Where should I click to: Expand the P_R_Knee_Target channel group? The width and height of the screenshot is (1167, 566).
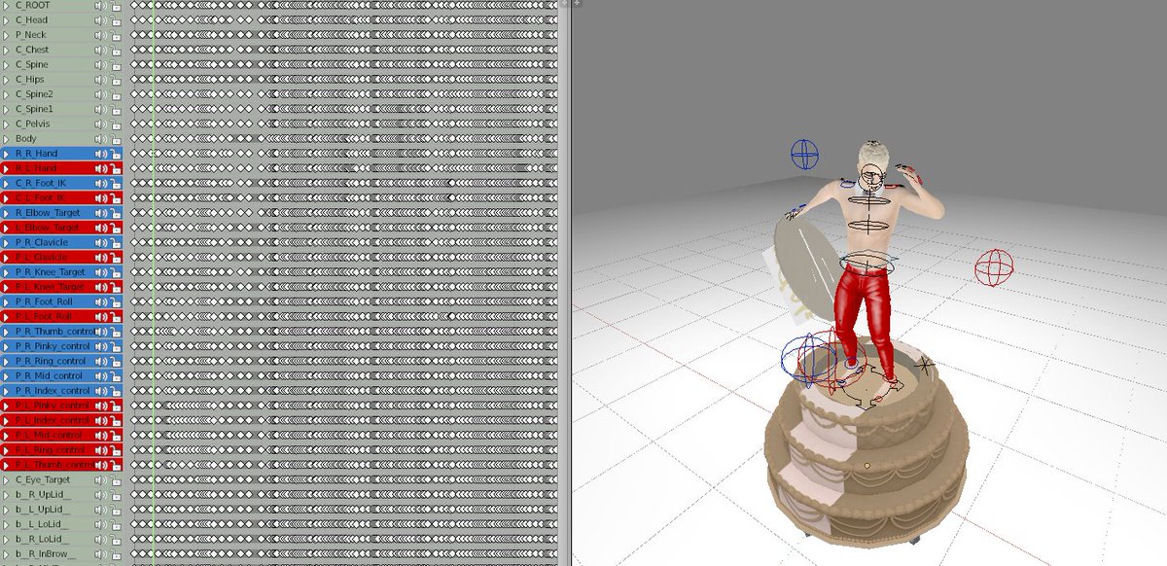pos(7,272)
